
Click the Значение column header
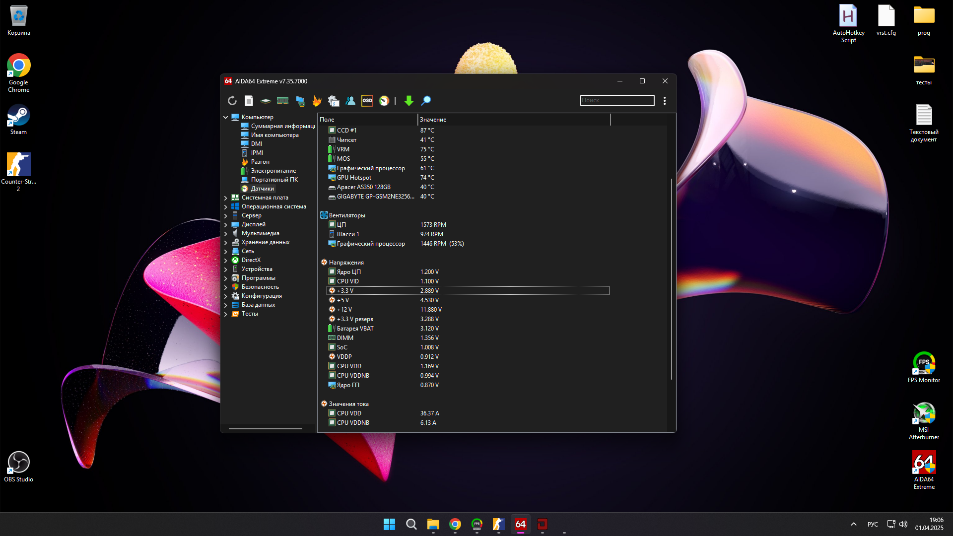click(514, 120)
